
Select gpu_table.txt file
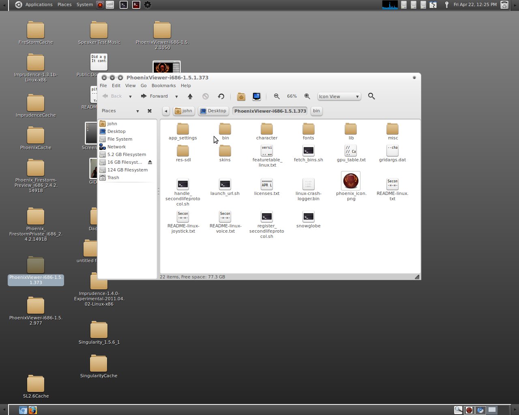pyautogui.click(x=351, y=154)
